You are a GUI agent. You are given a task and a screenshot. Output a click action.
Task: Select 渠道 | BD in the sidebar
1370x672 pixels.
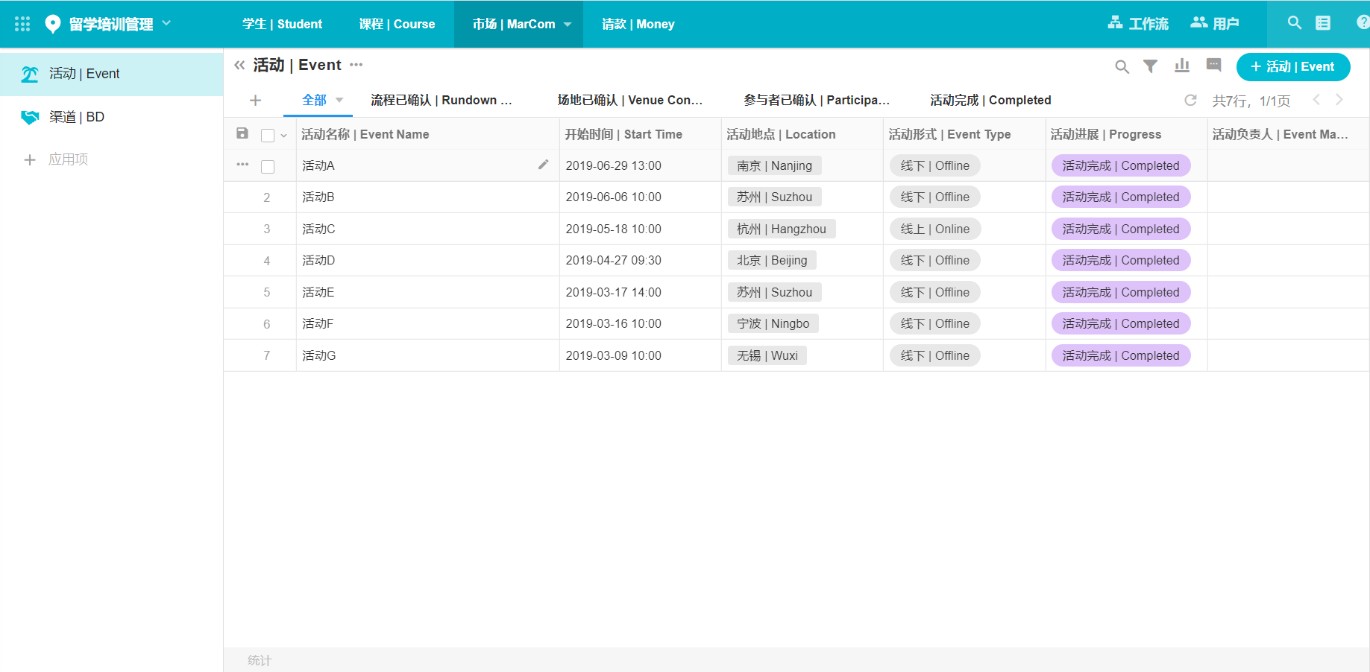[x=76, y=117]
